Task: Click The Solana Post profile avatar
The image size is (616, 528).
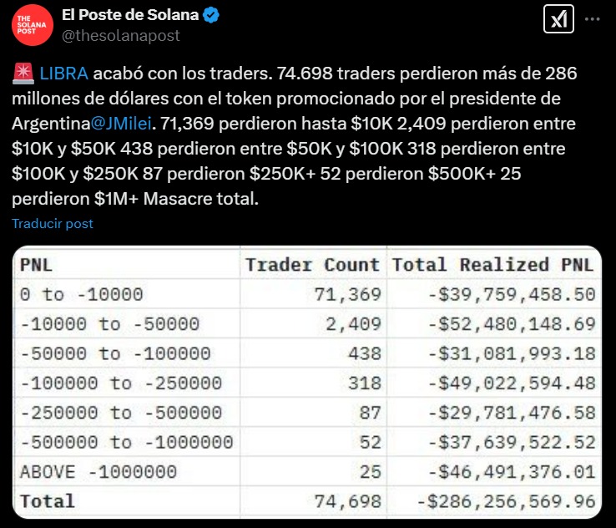Action: point(33,25)
